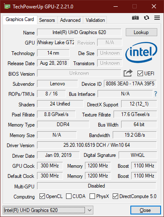Viewport: 164px width, 217px height.
Task: Toggle the CUDA checkbox
Action: point(69,196)
